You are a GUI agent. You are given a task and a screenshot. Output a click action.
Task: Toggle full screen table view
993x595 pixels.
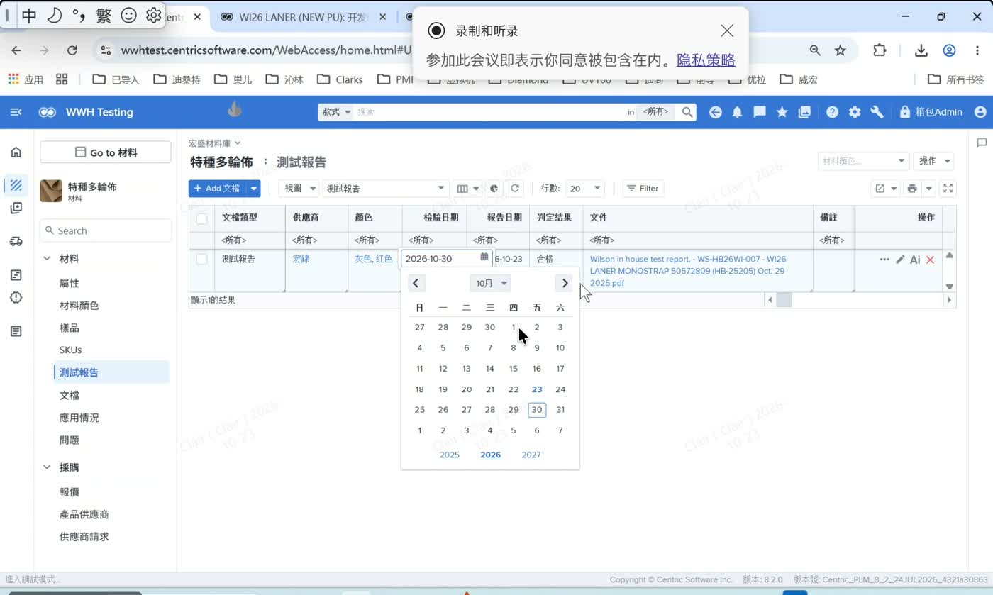[x=948, y=189]
